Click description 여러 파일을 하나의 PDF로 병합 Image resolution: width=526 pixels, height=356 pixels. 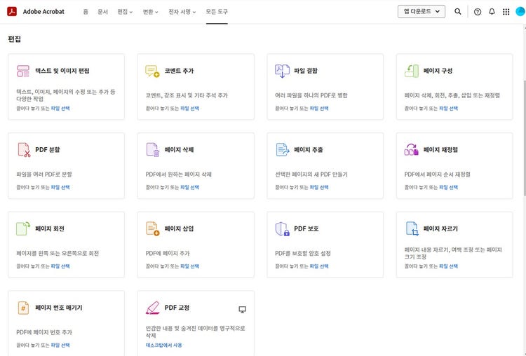pos(311,95)
